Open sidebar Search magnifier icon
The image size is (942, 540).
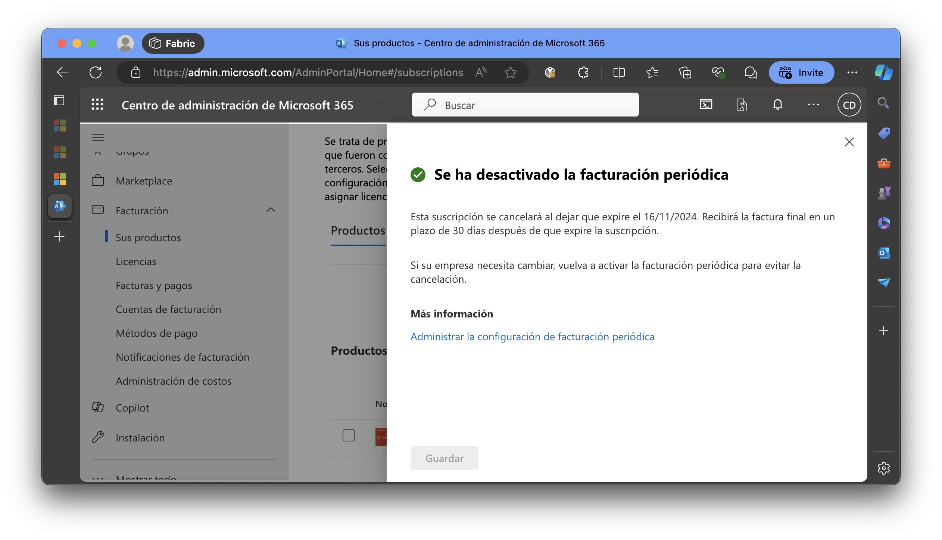pos(883,103)
